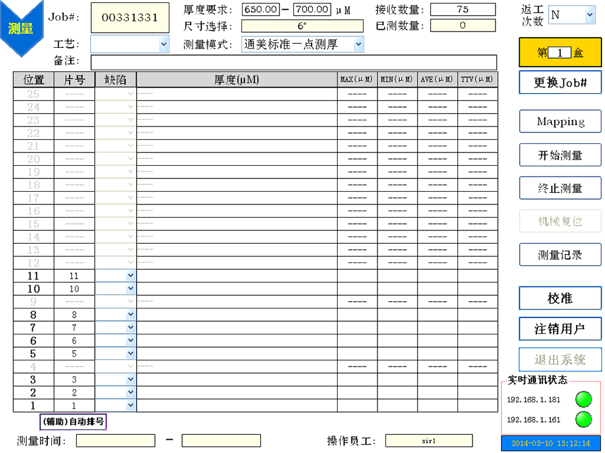Screen dimensions: 605x453
Task: Open defect dropdown for position 5
Action: pyautogui.click(x=131, y=354)
